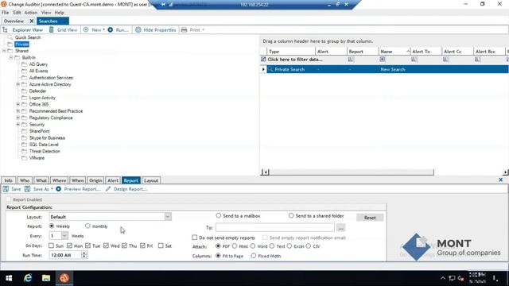The height and width of the screenshot is (286, 509).
Task: Select Send to a shared folder
Action: pyautogui.click(x=291, y=215)
